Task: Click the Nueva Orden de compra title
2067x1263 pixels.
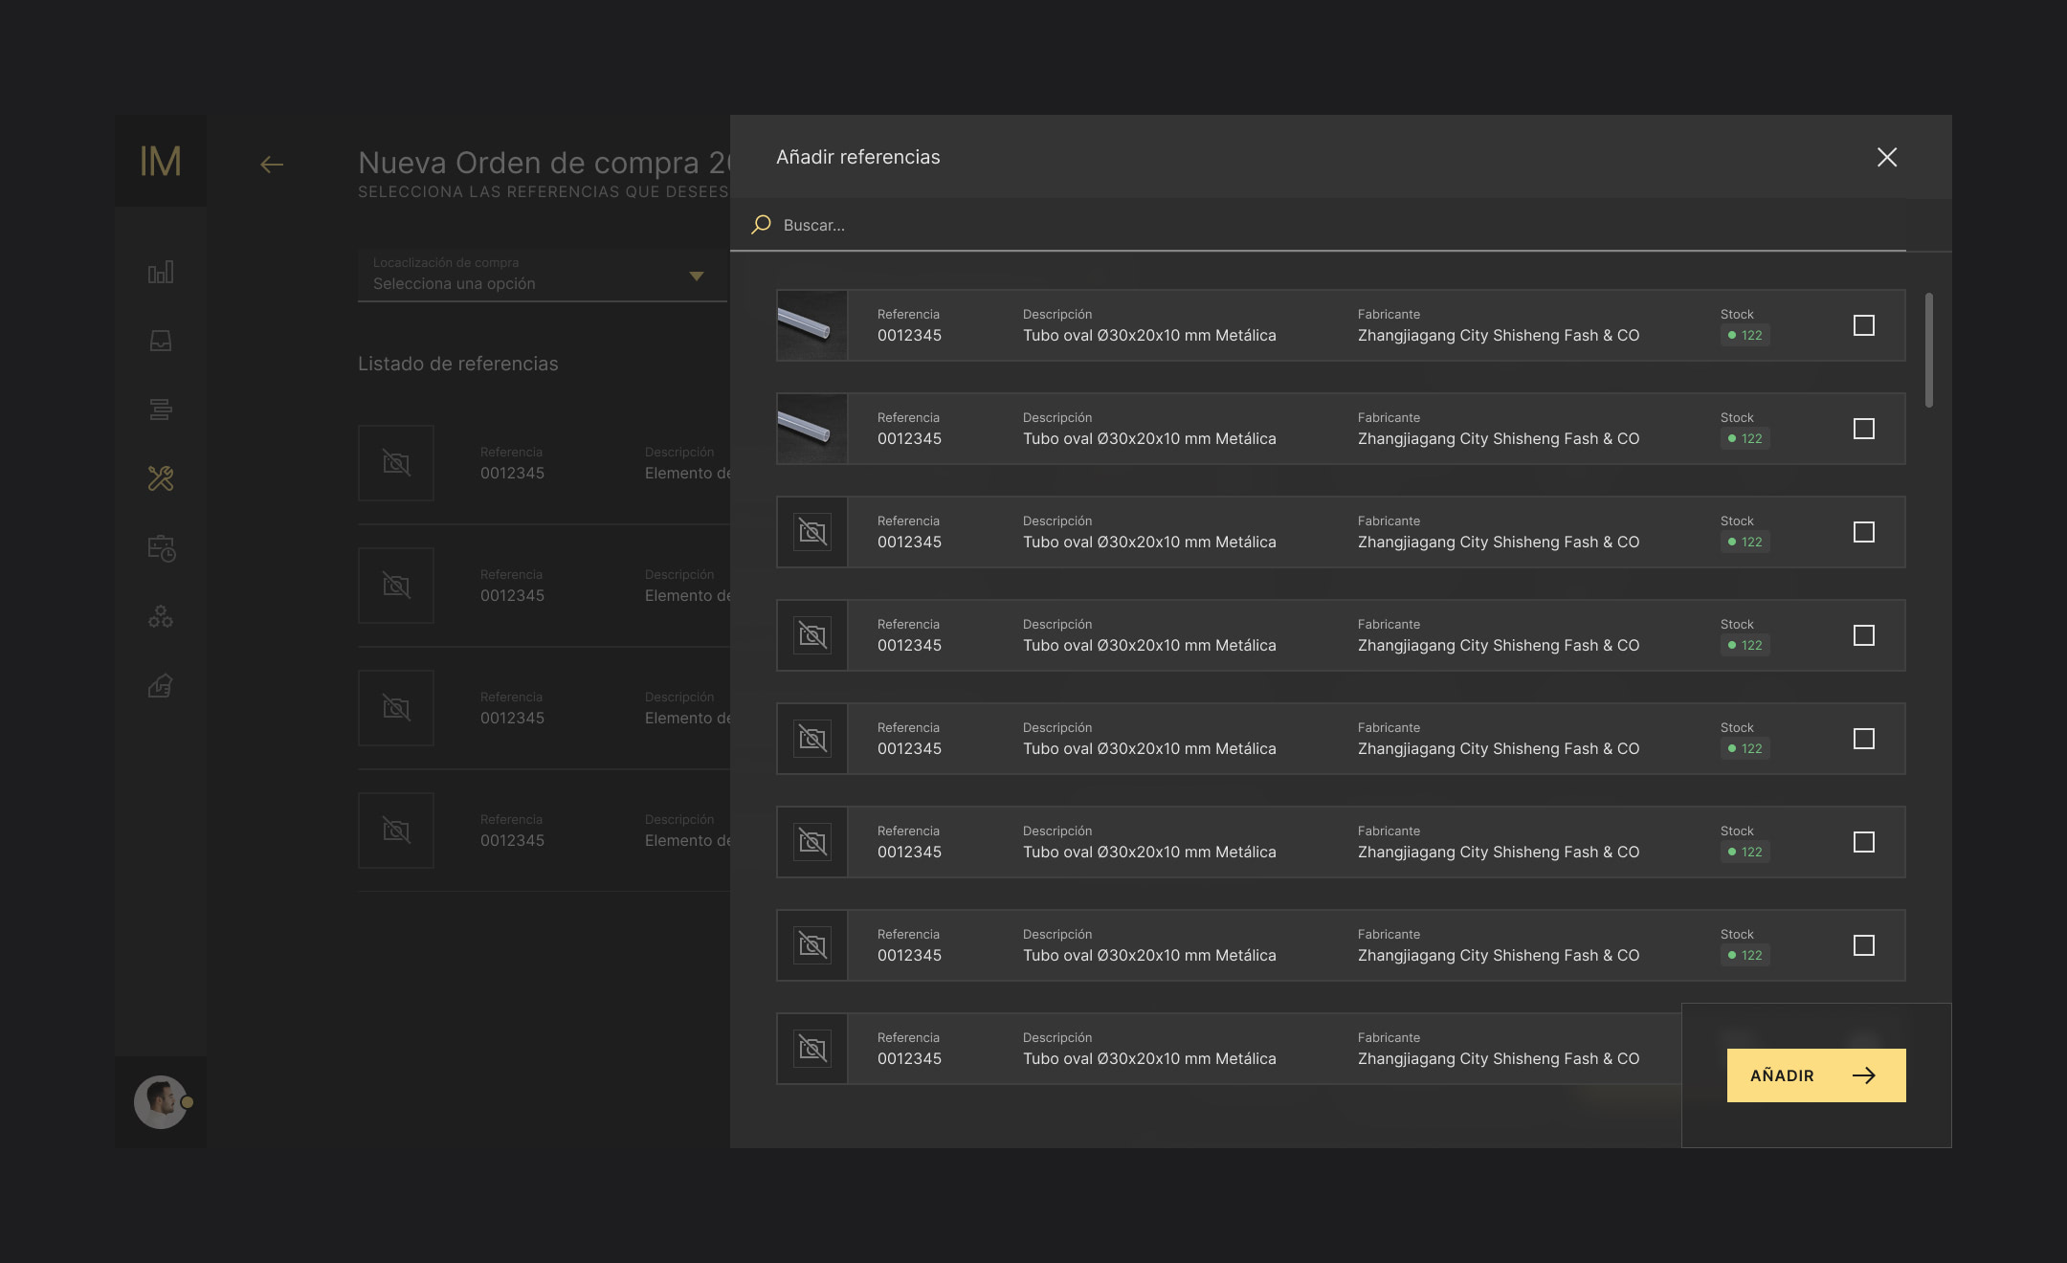Action: click(544, 163)
